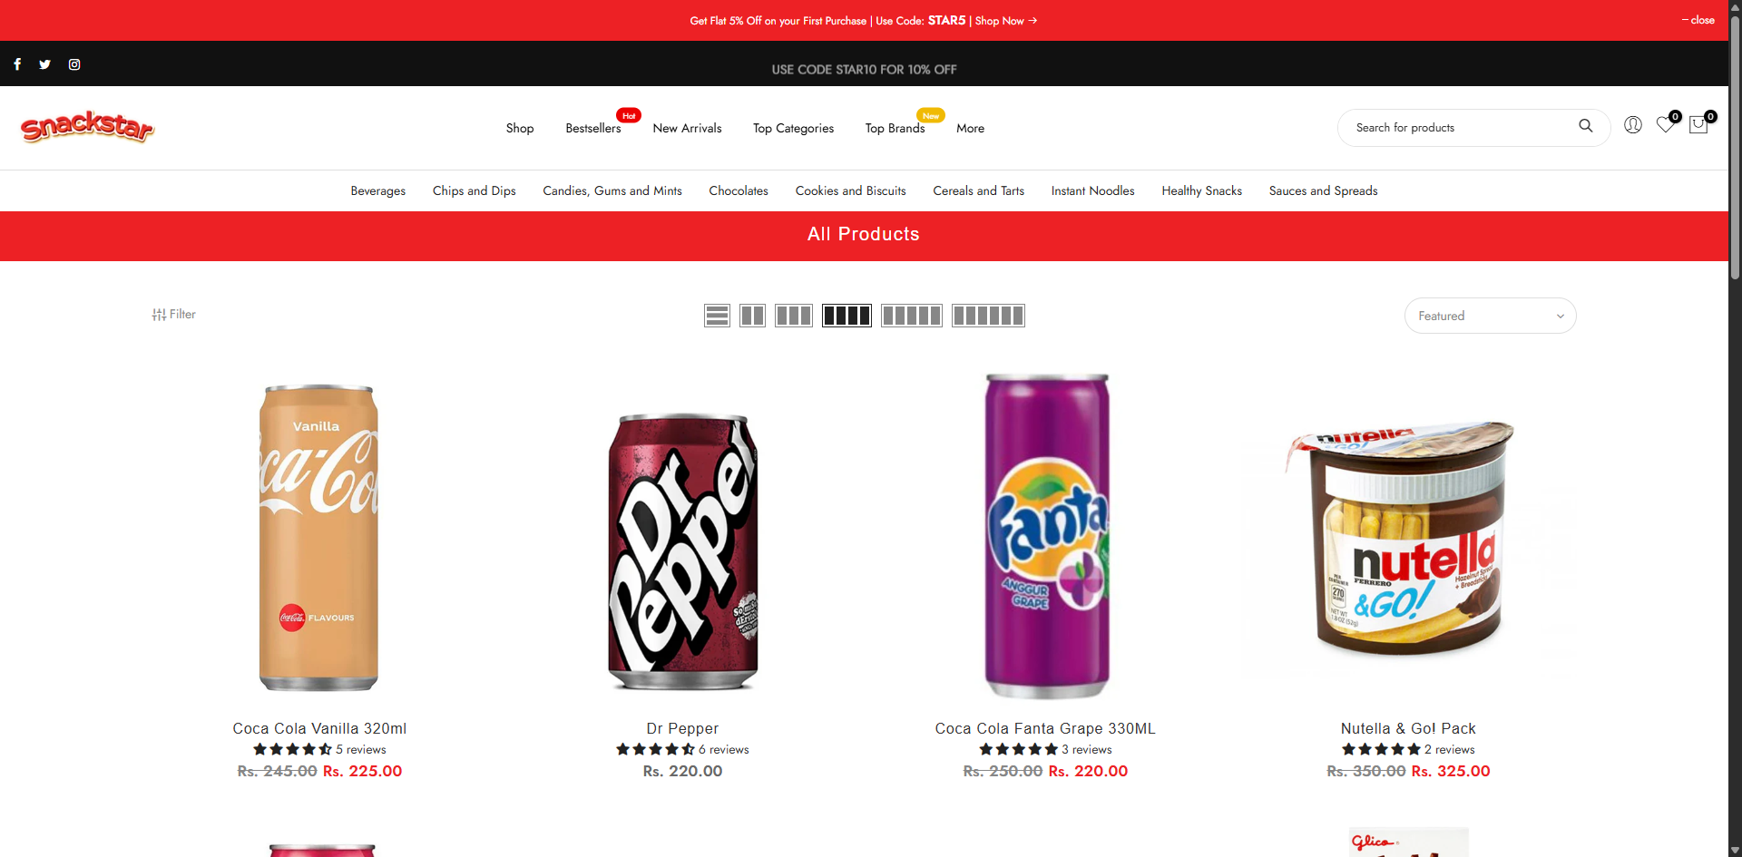The width and height of the screenshot is (1742, 857).
Task: Open the shopping cart icon
Action: (1698, 125)
